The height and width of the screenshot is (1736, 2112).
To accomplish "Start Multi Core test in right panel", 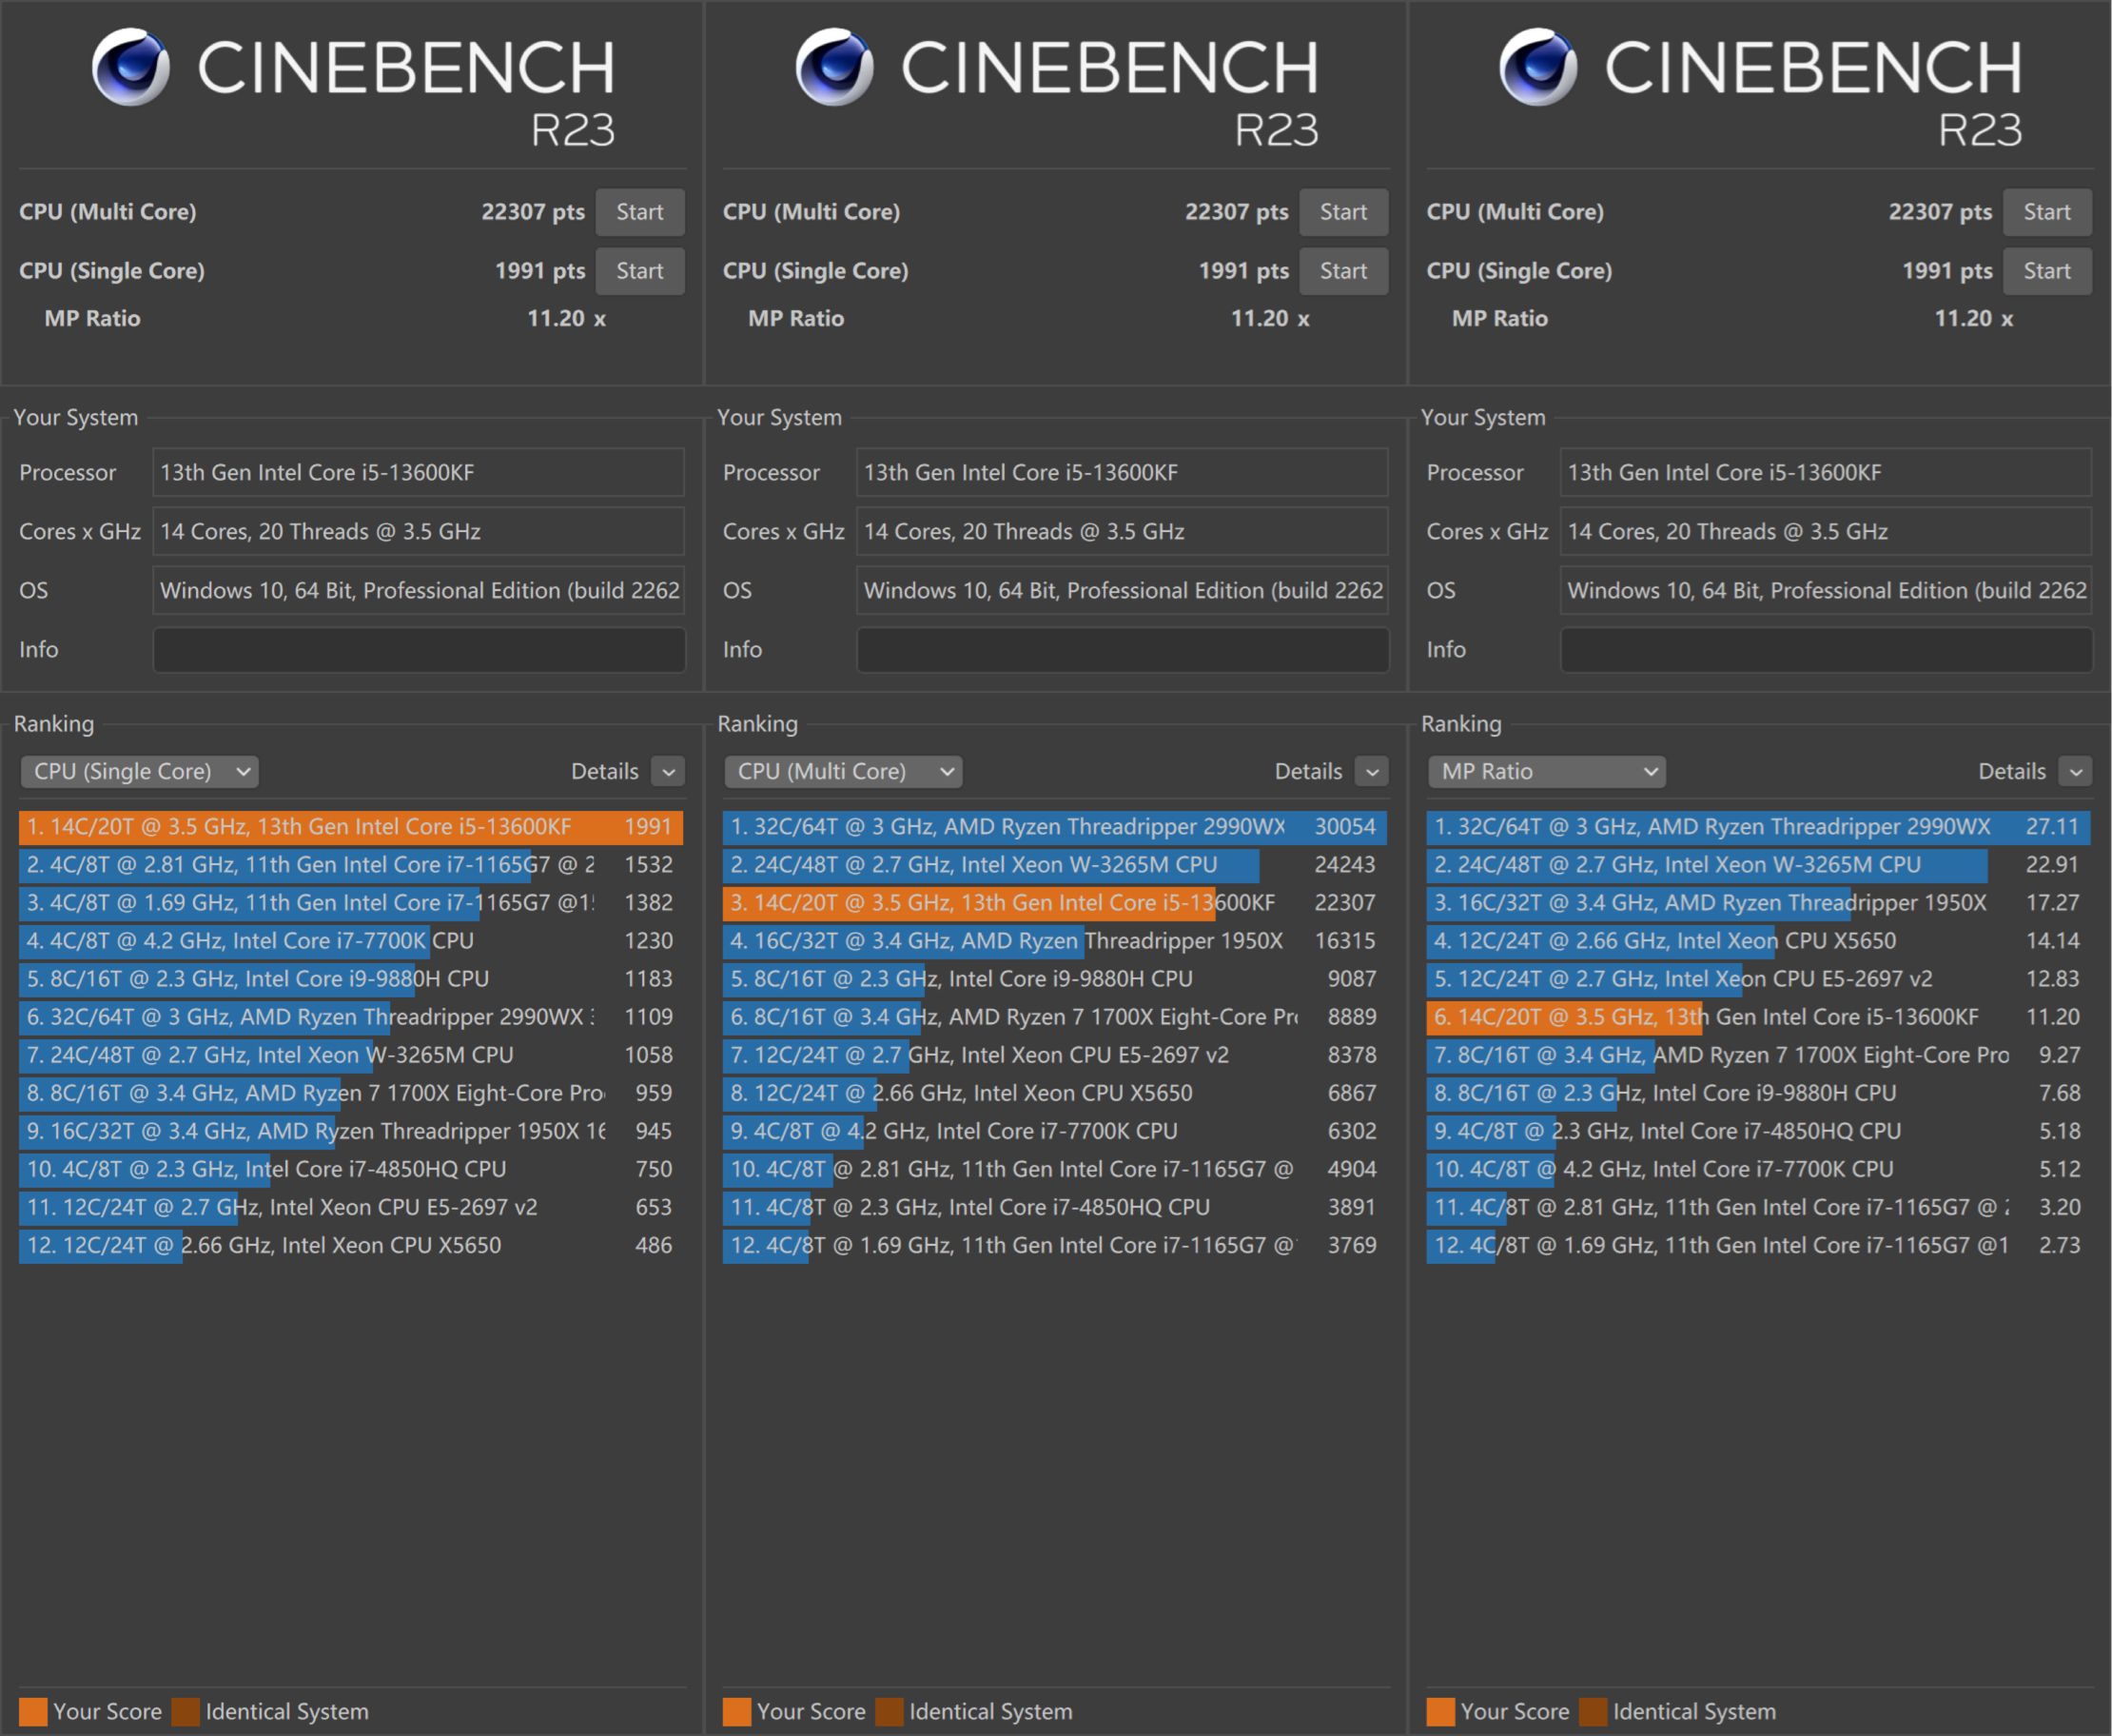I will click(x=2047, y=212).
